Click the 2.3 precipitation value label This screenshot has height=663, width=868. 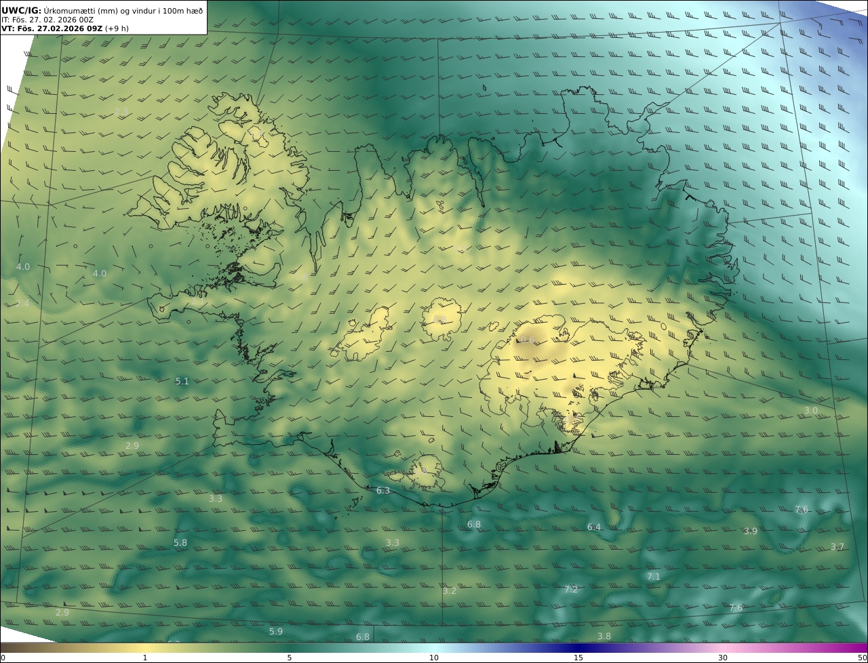pyautogui.click(x=121, y=111)
